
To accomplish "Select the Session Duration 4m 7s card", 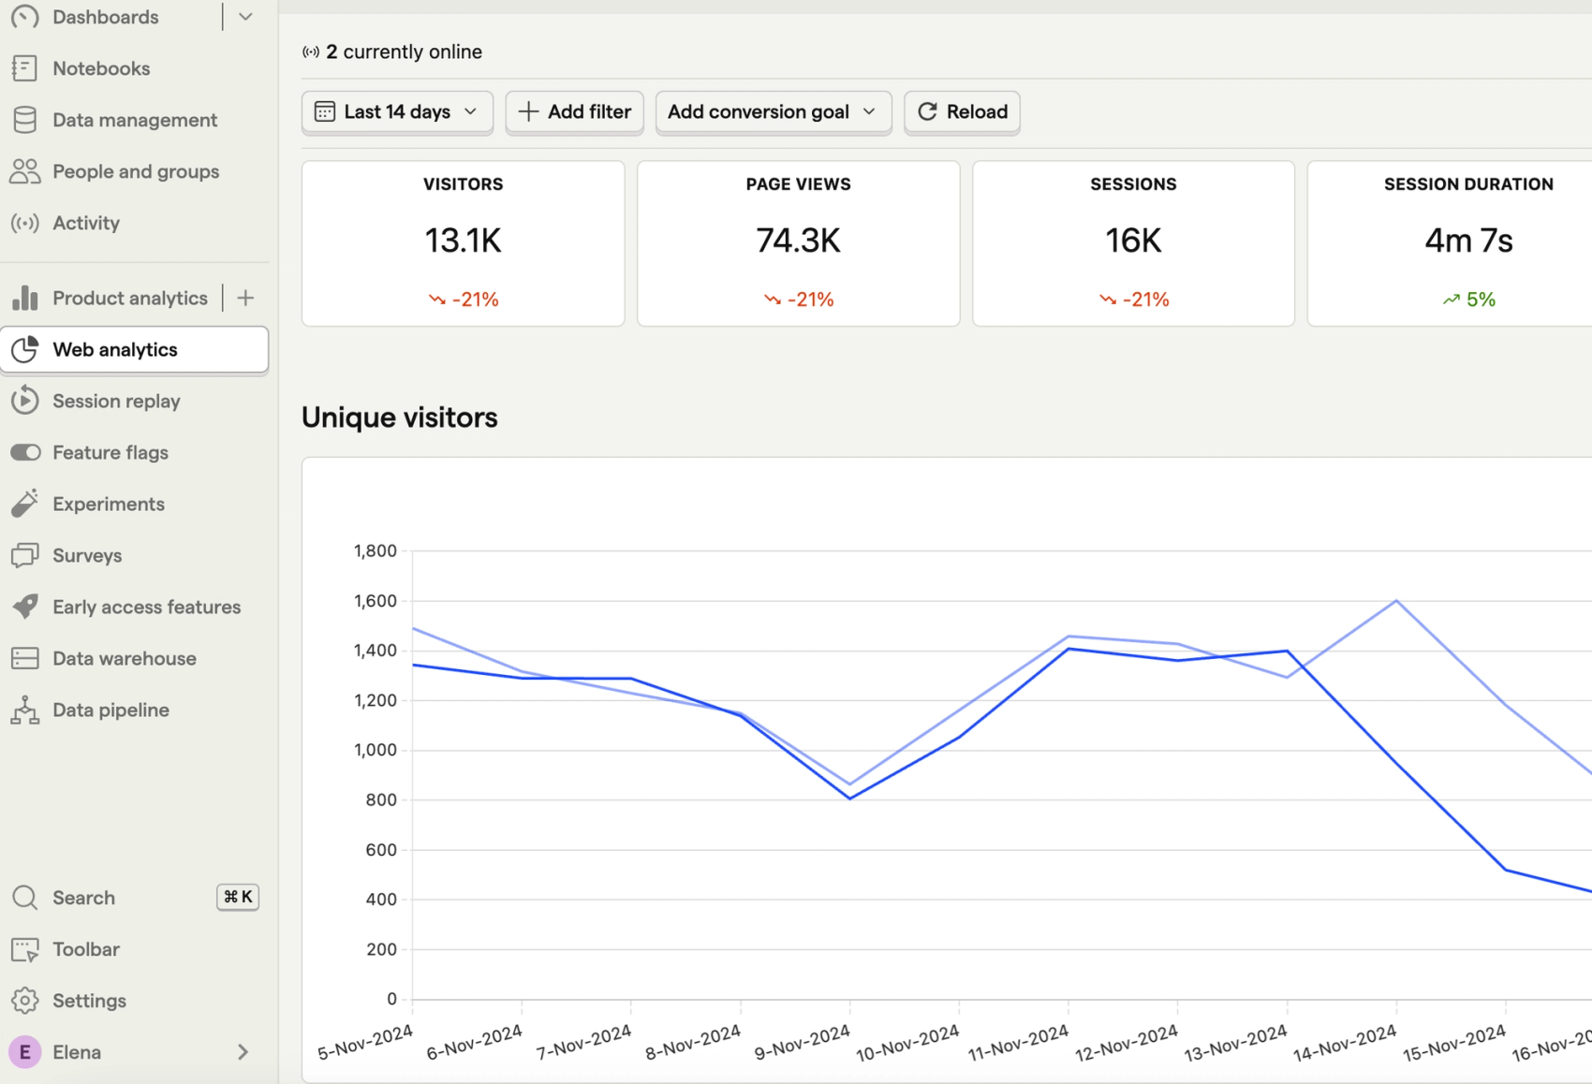I will point(1451,243).
